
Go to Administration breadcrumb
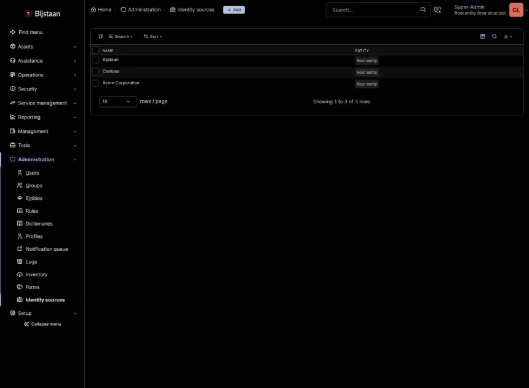point(141,10)
